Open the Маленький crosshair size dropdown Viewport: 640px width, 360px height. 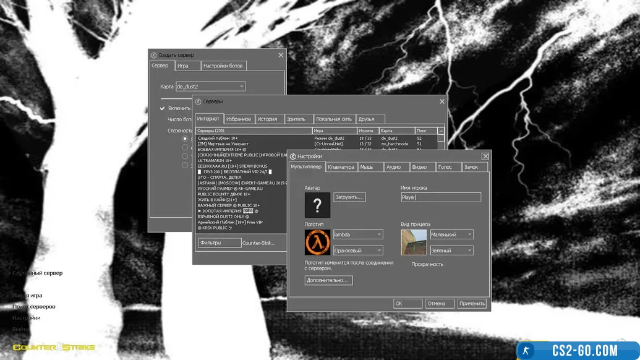pyautogui.click(x=451, y=234)
